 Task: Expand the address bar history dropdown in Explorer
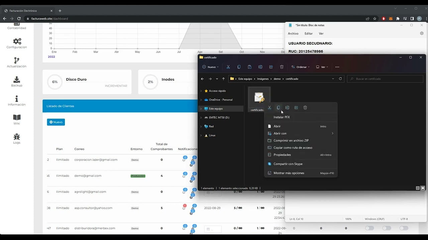pyautogui.click(x=333, y=79)
